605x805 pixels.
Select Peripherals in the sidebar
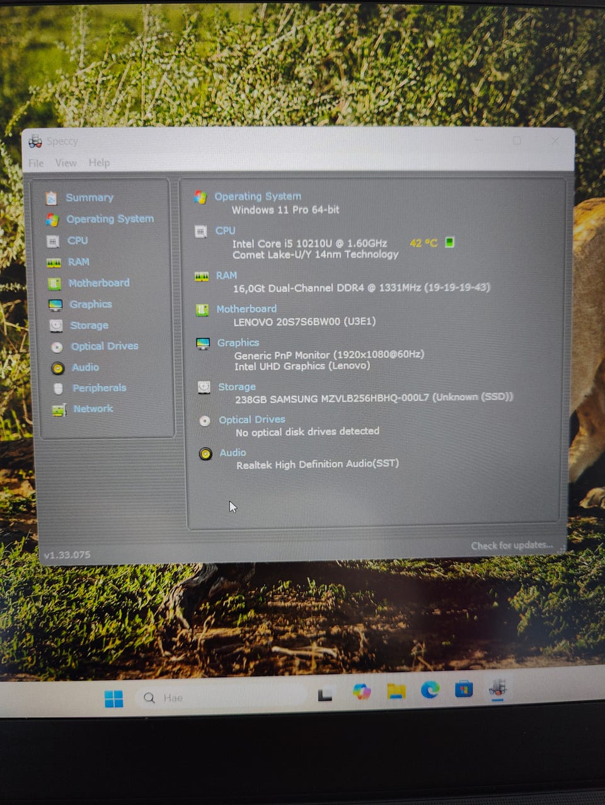[100, 388]
